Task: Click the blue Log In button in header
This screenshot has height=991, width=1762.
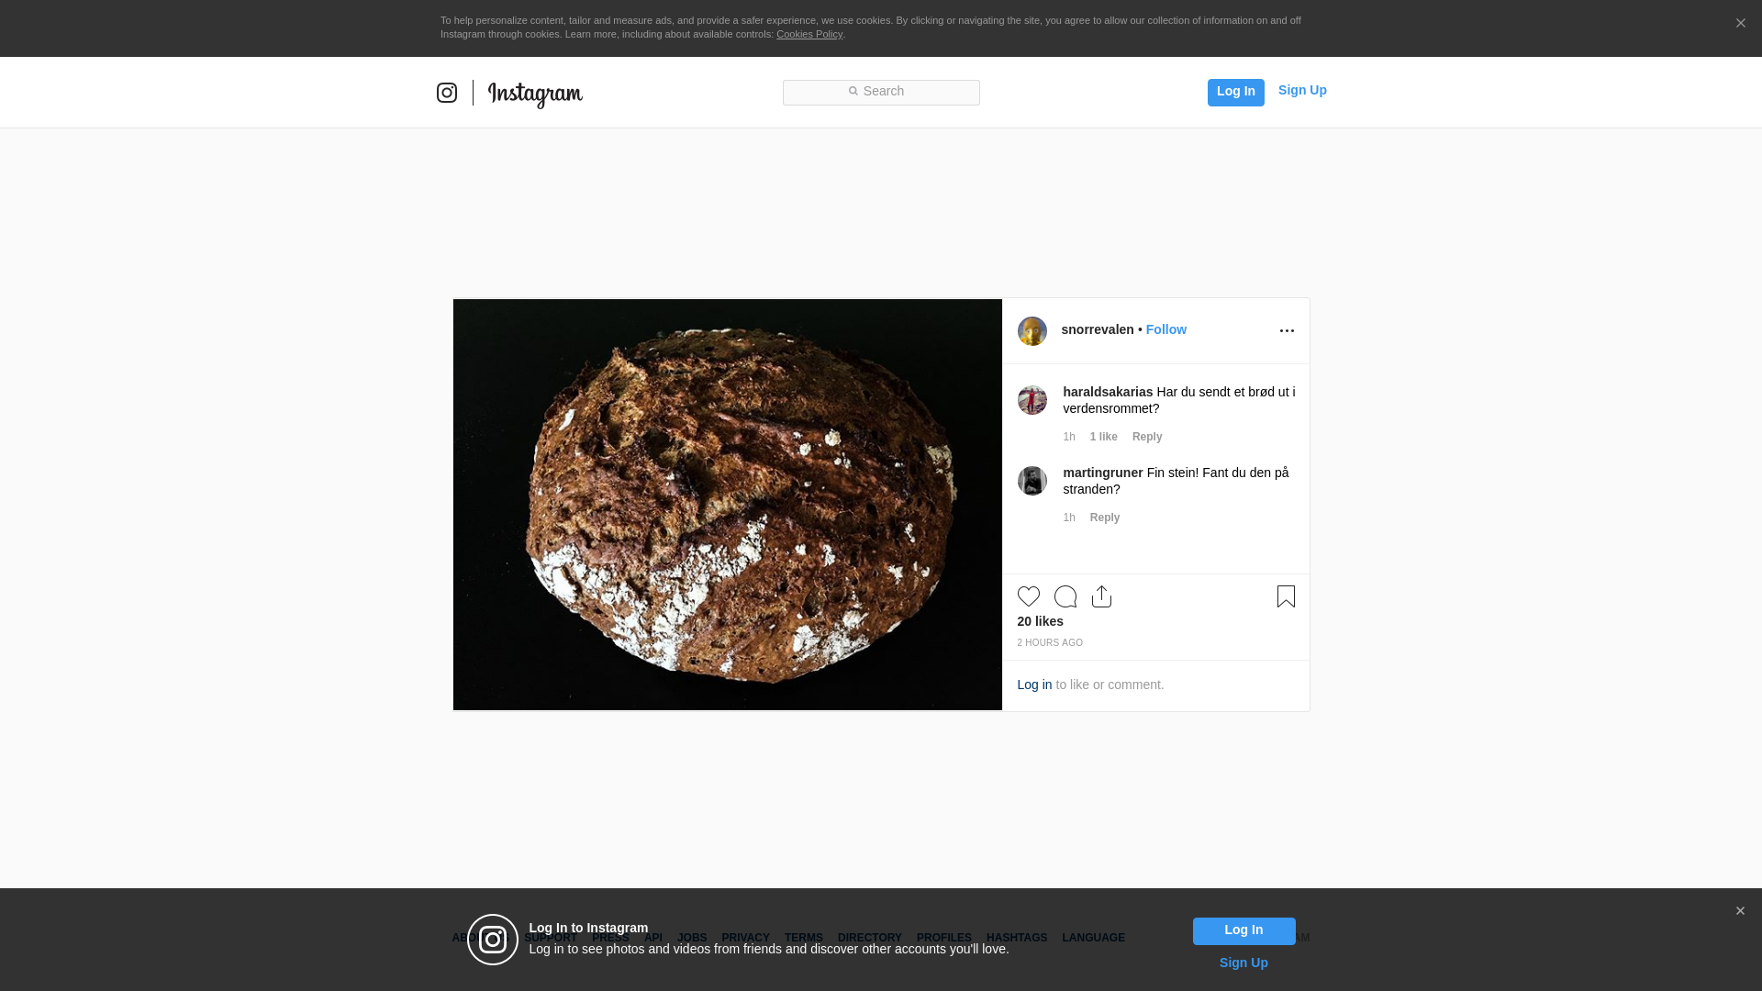Action: click(x=1235, y=92)
